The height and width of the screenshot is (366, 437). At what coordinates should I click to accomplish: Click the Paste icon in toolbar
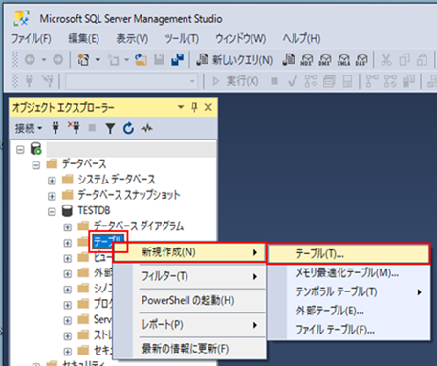pyautogui.click(x=423, y=59)
